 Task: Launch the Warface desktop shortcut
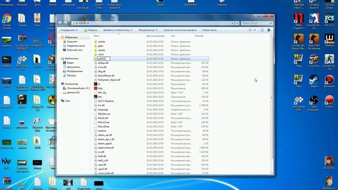329,41
